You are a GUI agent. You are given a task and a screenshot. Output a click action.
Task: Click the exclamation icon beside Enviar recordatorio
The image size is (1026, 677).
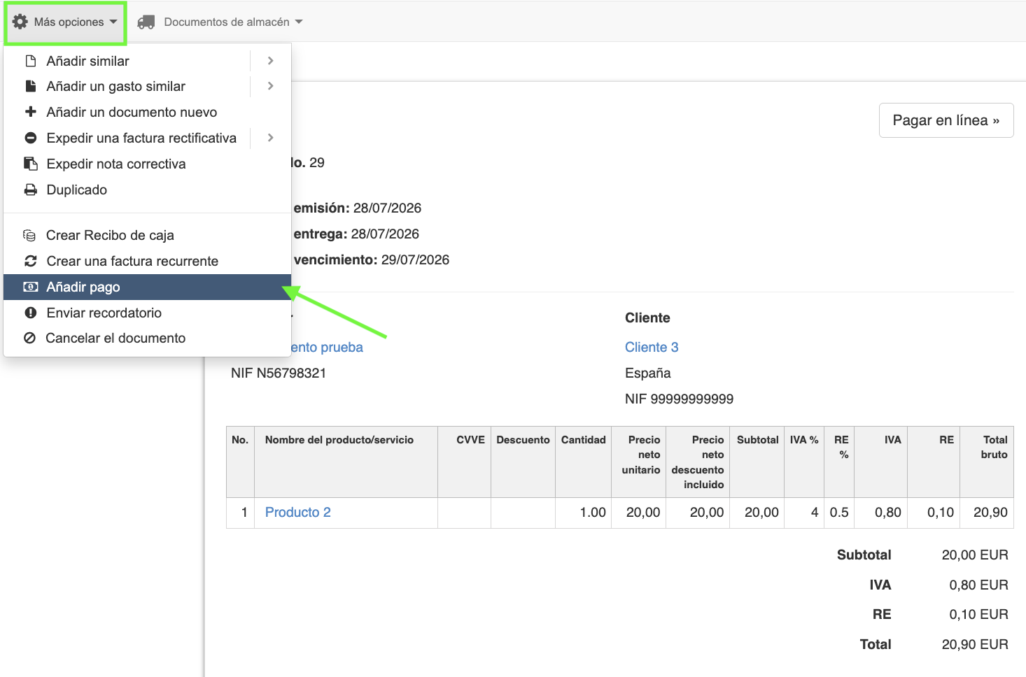point(31,313)
